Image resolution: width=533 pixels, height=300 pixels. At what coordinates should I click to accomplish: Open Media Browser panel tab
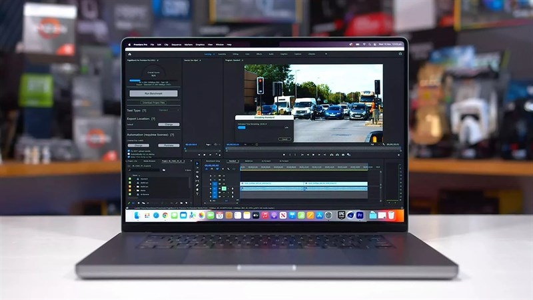click(x=149, y=161)
